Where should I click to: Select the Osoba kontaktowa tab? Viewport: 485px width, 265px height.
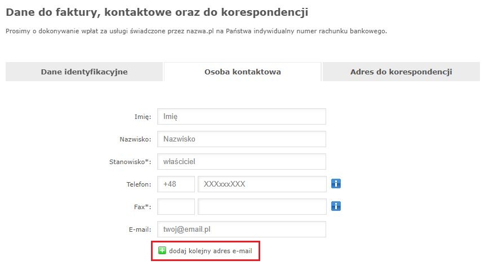point(242,72)
